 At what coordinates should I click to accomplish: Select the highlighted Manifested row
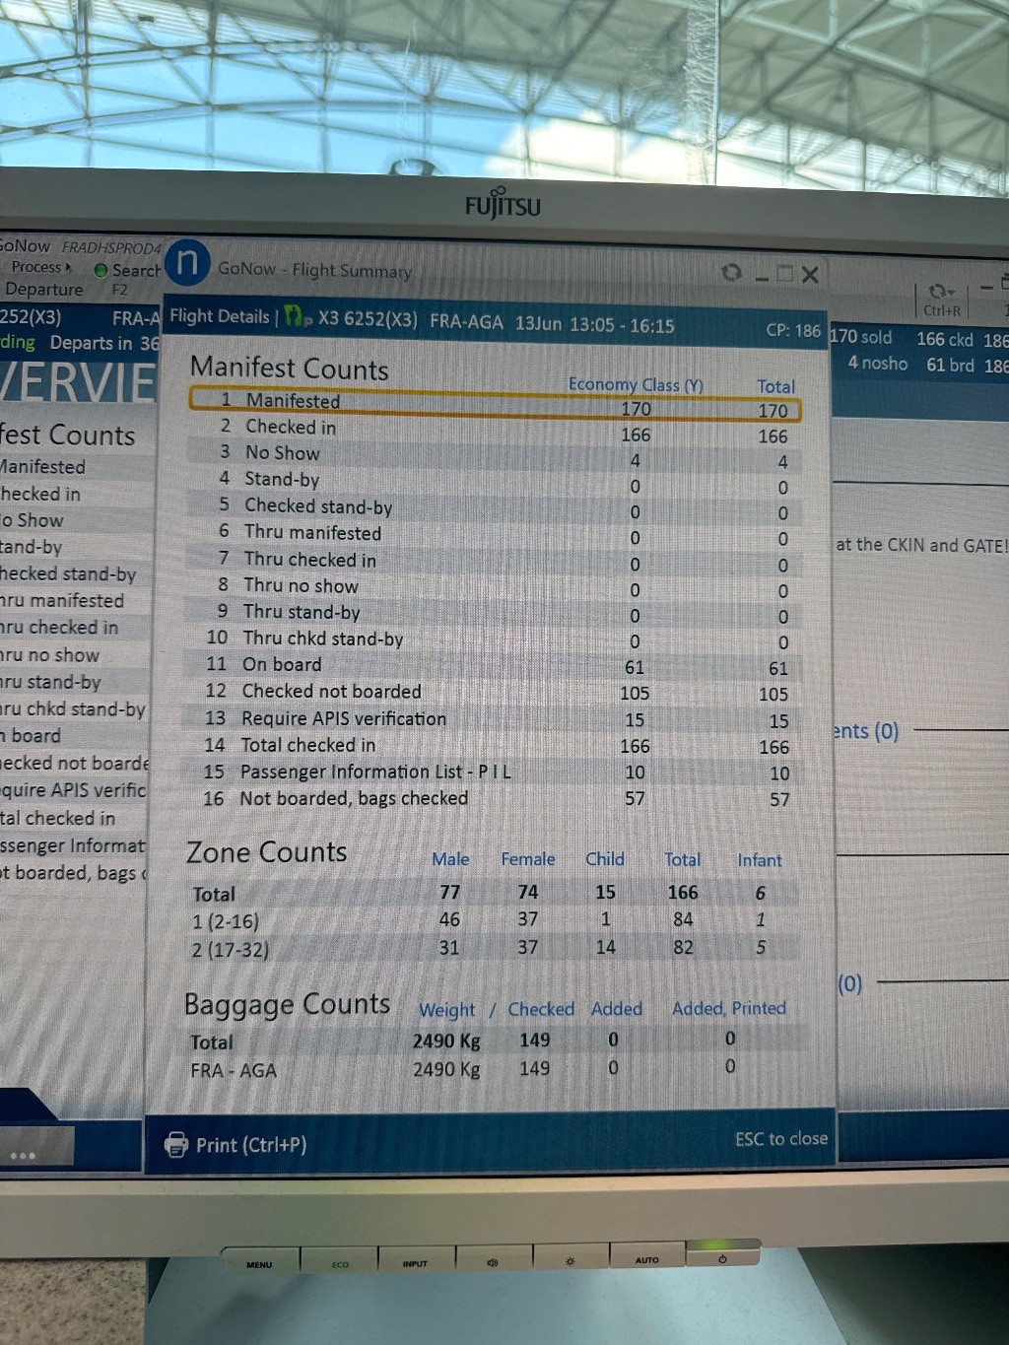495,401
